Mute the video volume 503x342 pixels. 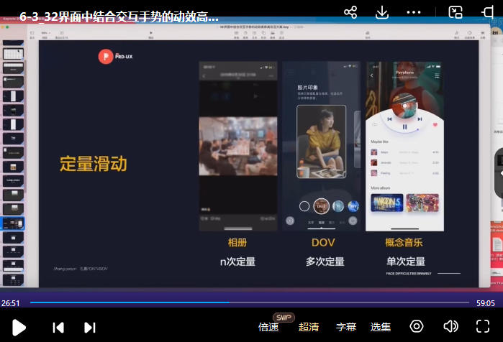coord(451,327)
